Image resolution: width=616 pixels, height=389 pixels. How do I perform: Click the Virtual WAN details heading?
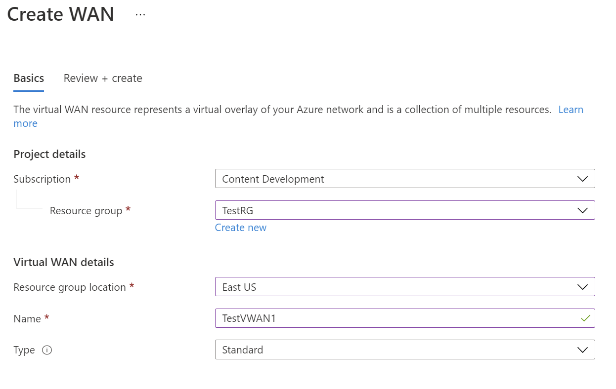(64, 262)
